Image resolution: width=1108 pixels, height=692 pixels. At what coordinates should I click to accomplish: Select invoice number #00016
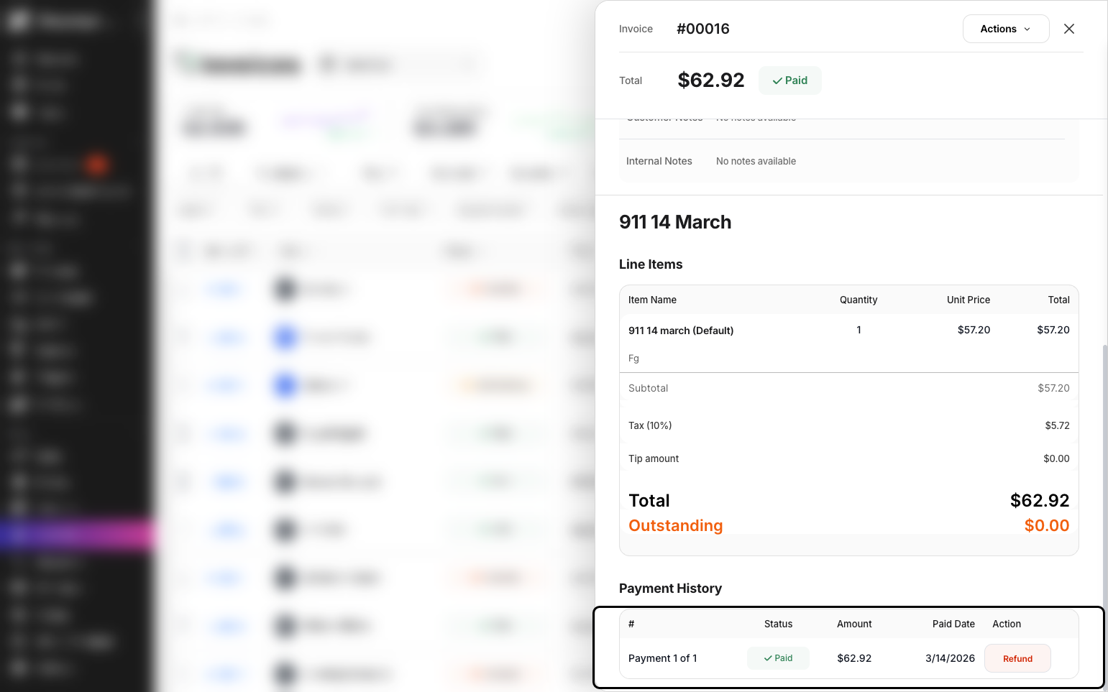click(702, 29)
